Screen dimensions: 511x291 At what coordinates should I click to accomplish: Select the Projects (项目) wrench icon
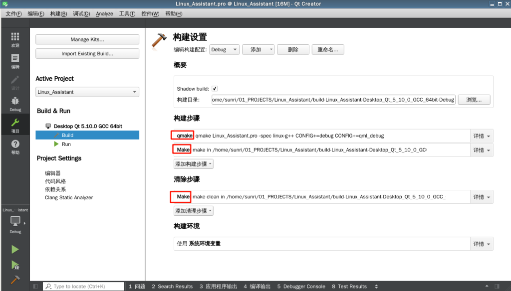tap(15, 125)
